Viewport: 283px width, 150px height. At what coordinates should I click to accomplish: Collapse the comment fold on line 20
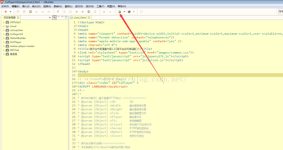click(x=76, y=94)
